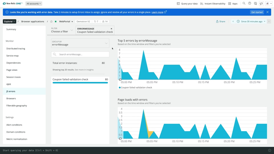Go to previous time range arrow
The image size is (274, 154).
pos(233,21)
